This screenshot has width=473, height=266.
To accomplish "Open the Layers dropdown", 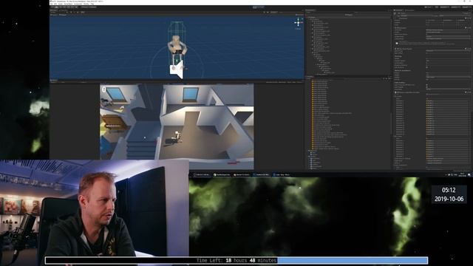I will point(456,7).
